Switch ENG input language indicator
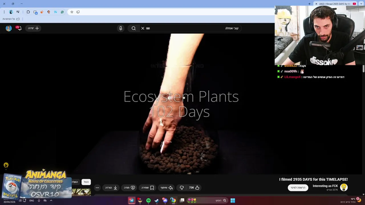 tap(32, 200)
